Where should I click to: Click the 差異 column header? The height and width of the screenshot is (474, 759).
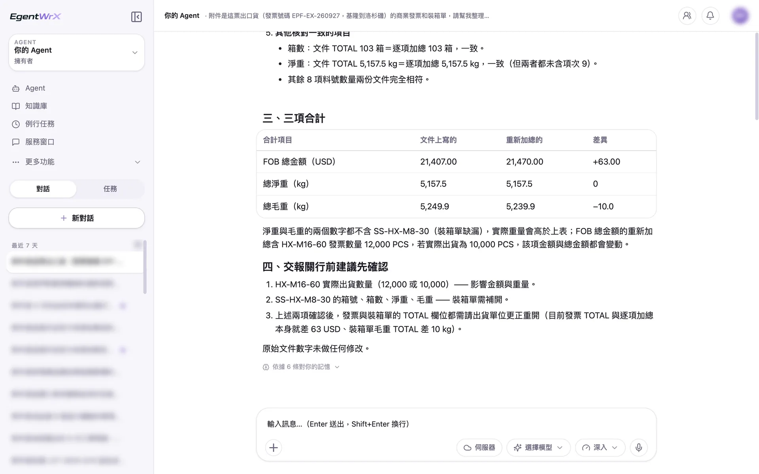(x=600, y=140)
